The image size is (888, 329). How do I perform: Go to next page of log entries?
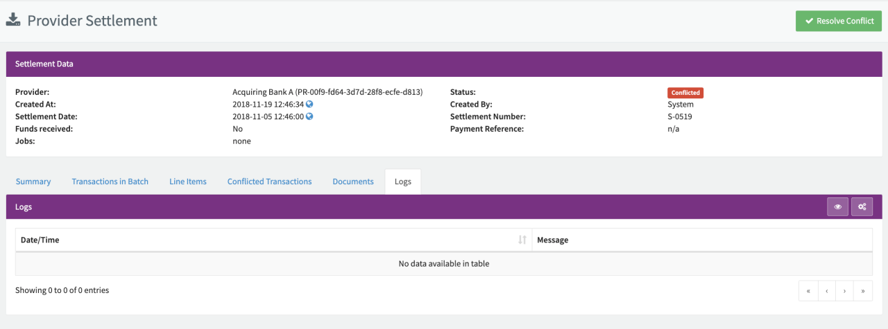pyautogui.click(x=844, y=291)
